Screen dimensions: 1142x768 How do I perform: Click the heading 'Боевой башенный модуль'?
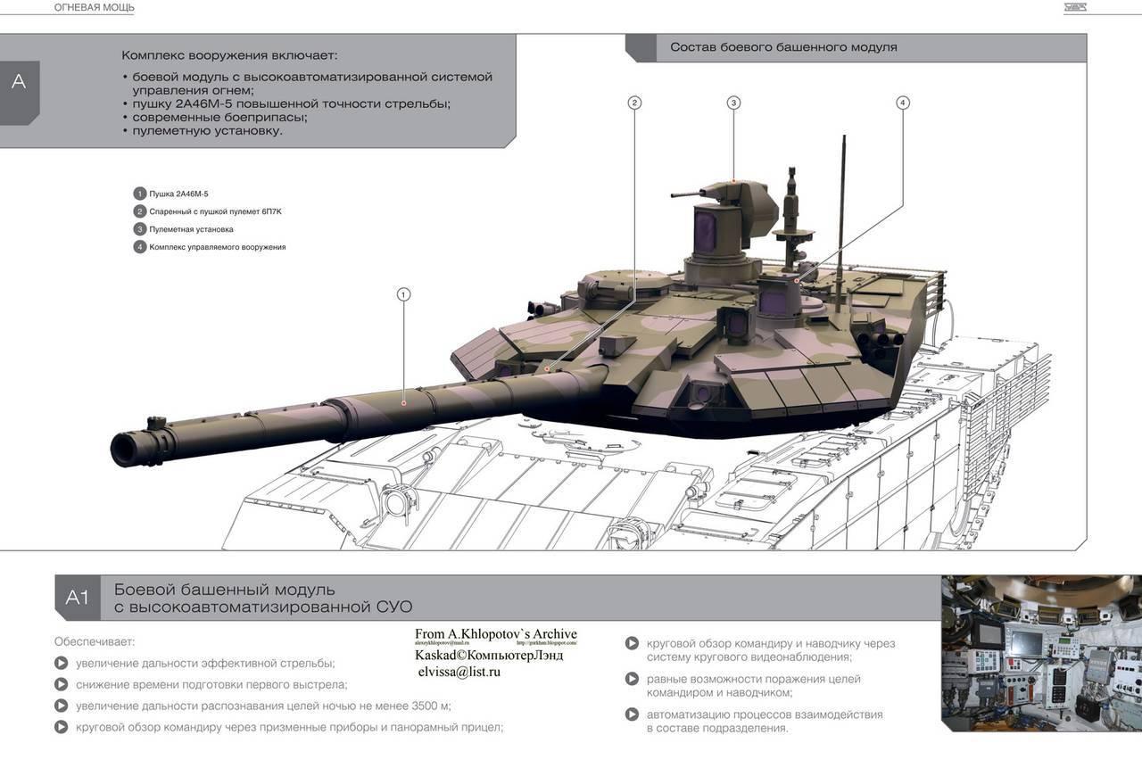pyautogui.click(x=224, y=589)
